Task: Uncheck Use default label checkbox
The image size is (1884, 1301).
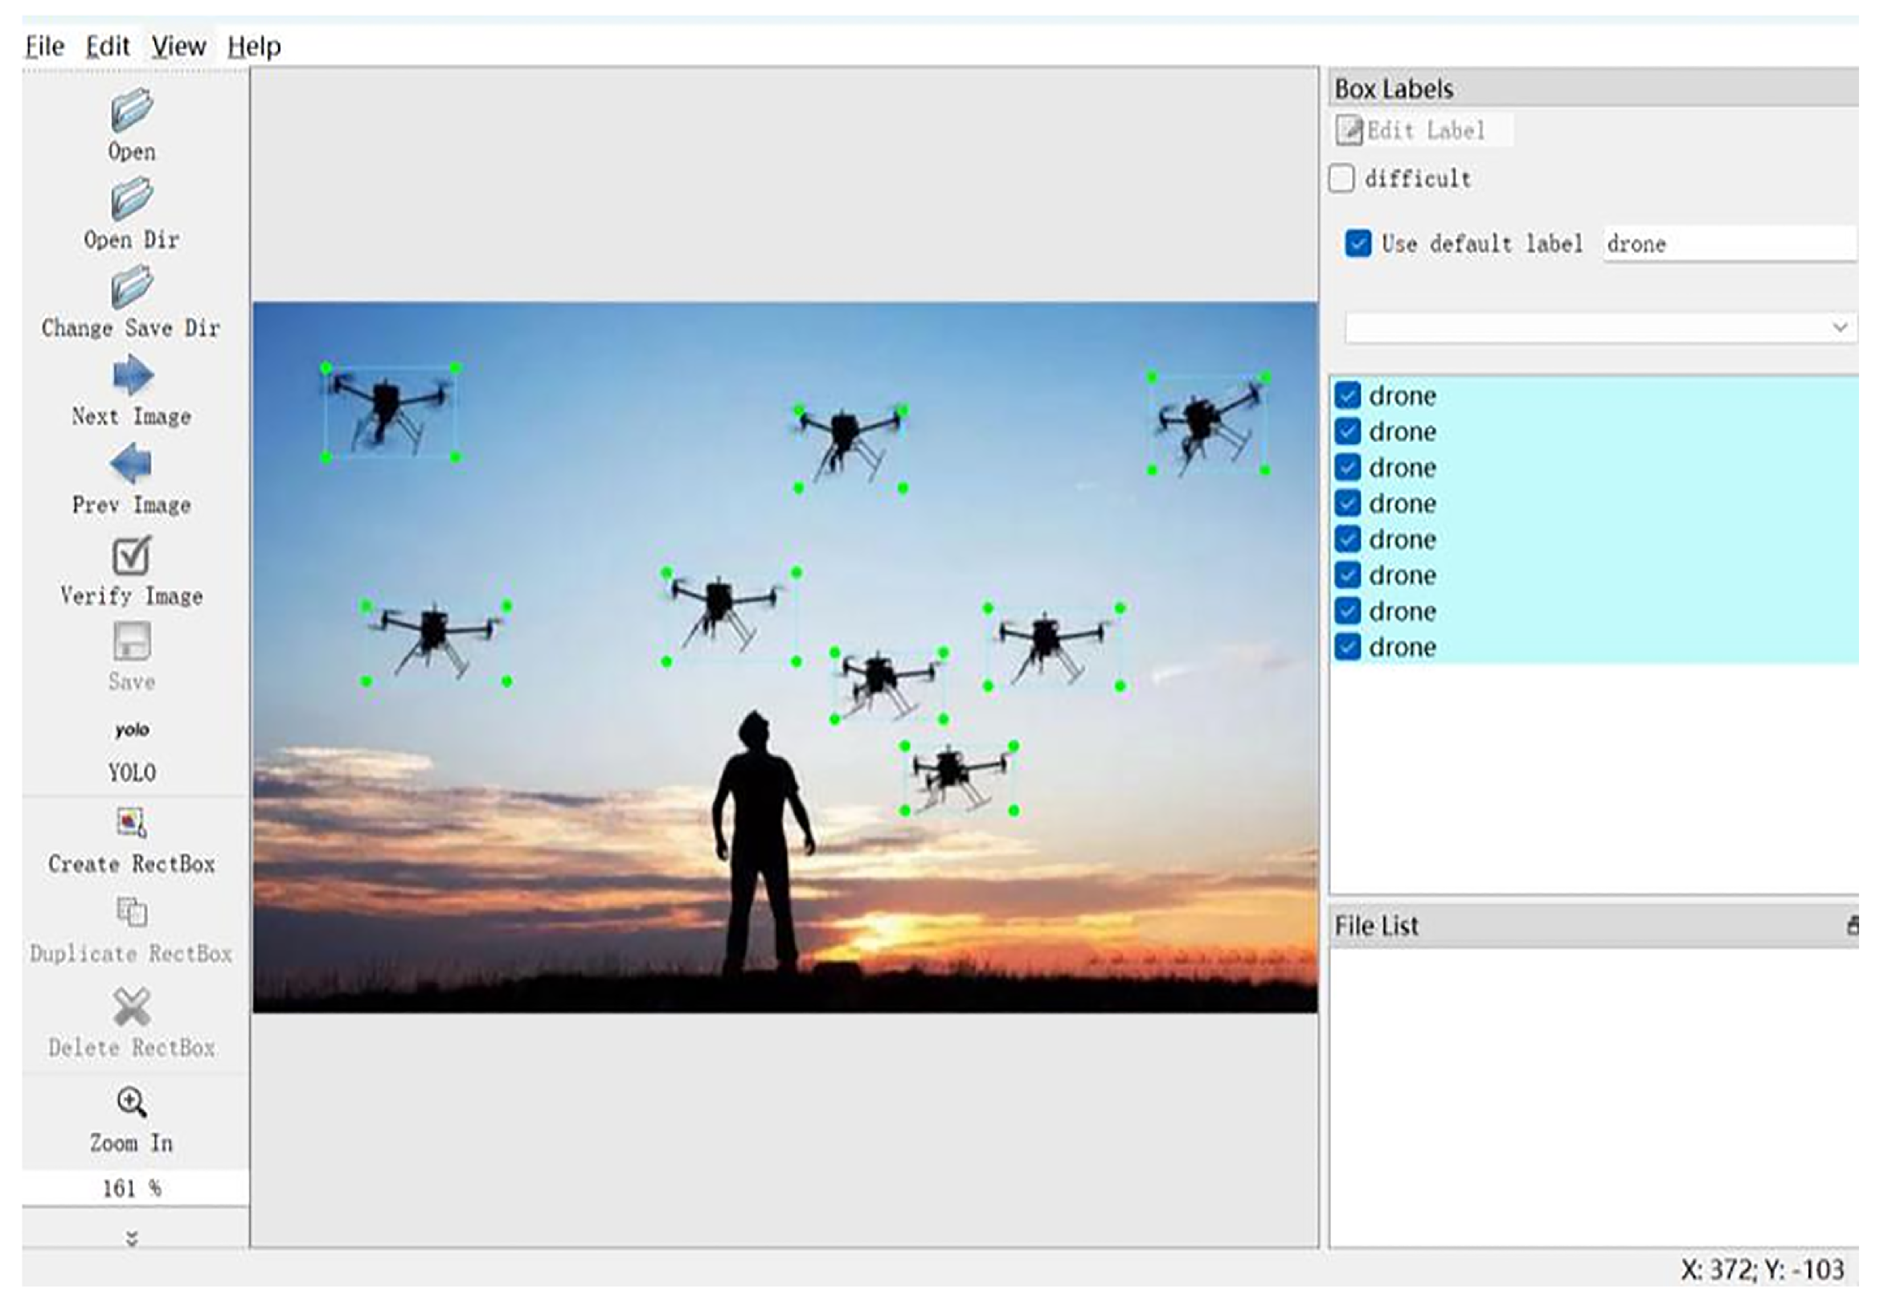Action: tap(1358, 243)
